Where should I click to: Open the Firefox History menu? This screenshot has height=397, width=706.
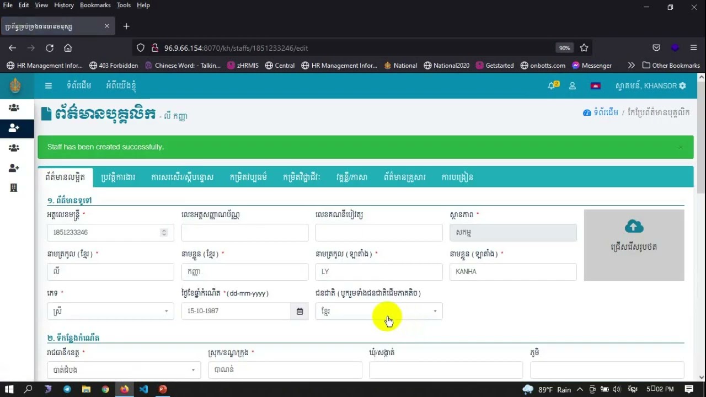point(64,5)
